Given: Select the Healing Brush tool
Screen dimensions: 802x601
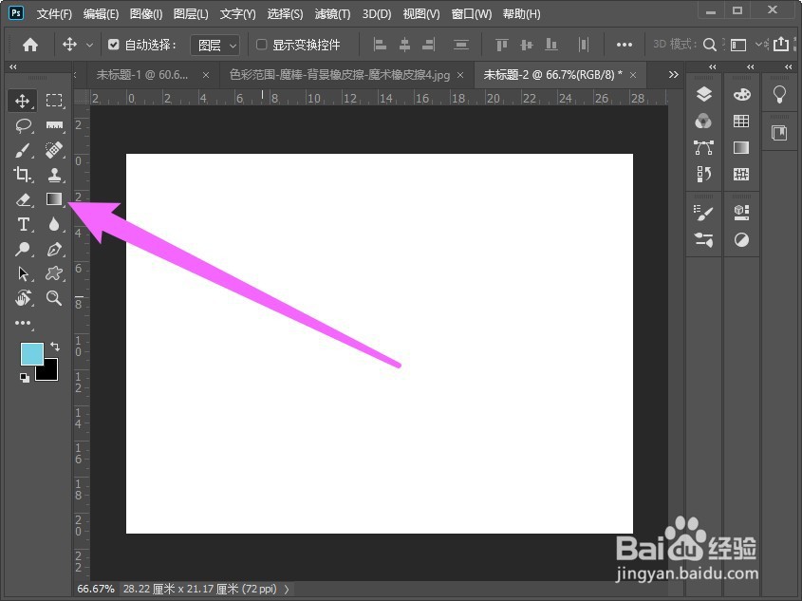Looking at the screenshot, I should [x=54, y=150].
